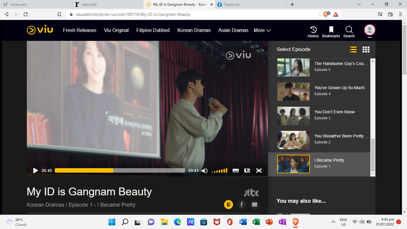Open Brave Rewards triangle icon

tap(335, 14)
